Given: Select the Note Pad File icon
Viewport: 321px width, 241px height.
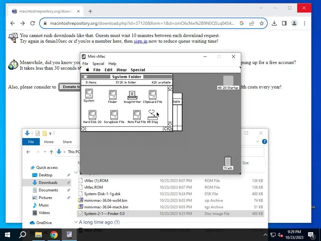Looking at the screenshot, I should click(x=137, y=115).
